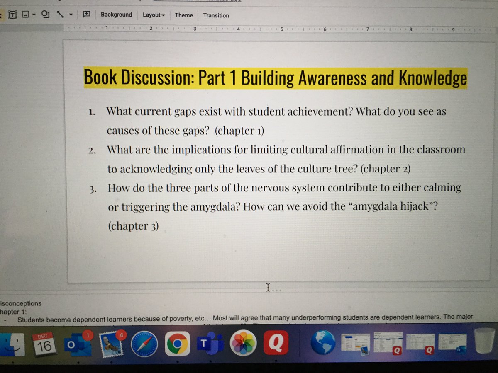498x373 pixels.
Task: Click the 'amygdala hijack' line
Action: [274, 207]
